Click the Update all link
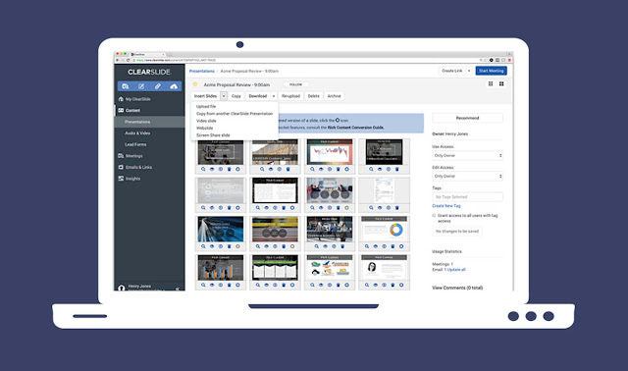 (456, 270)
